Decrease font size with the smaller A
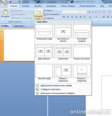Viewport: 112px width, 116px height. click(93, 12)
